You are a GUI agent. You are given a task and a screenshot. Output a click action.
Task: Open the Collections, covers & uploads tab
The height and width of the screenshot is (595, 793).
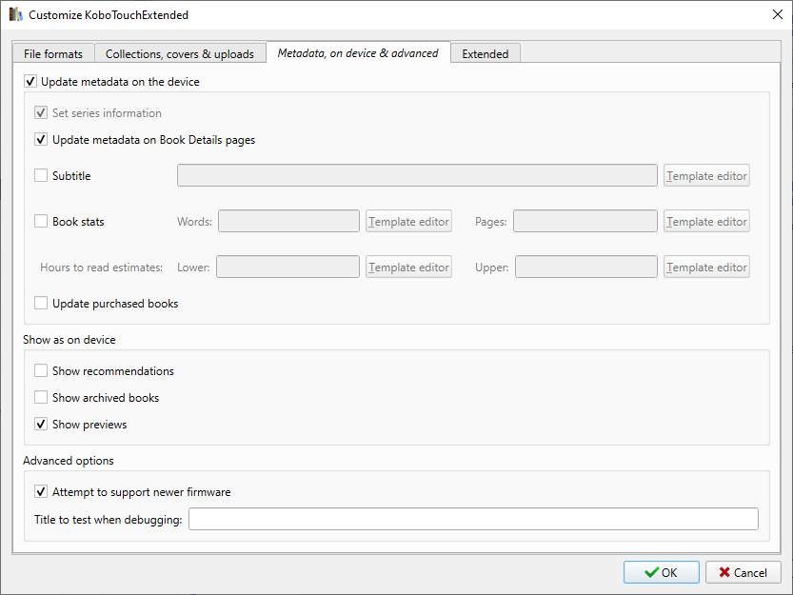tap(180, 54)
